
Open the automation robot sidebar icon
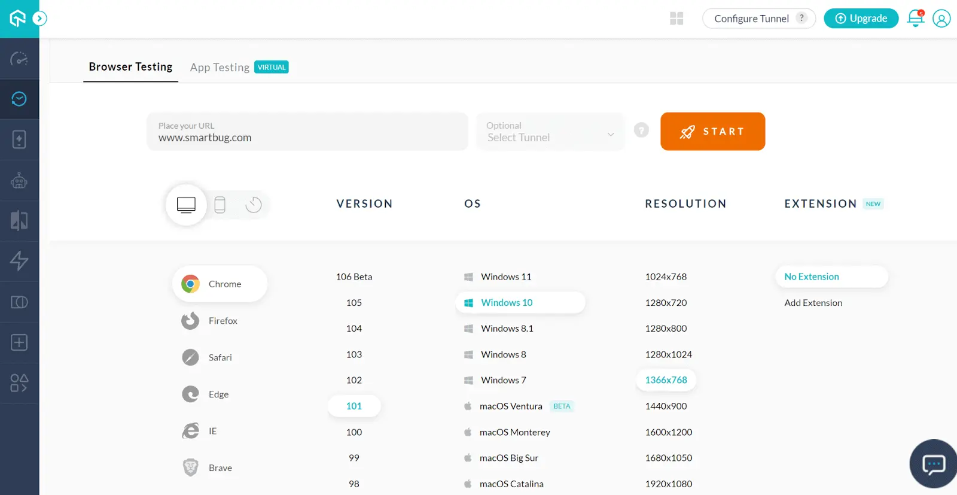coord(19,180)
